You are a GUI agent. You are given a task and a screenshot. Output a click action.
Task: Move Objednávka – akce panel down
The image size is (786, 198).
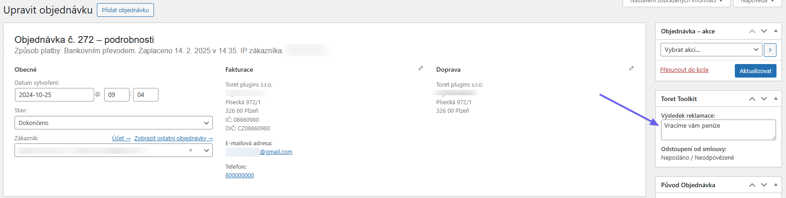pyautogui.click(x=764, y=31)
